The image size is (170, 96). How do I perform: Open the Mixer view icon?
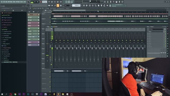93,5
